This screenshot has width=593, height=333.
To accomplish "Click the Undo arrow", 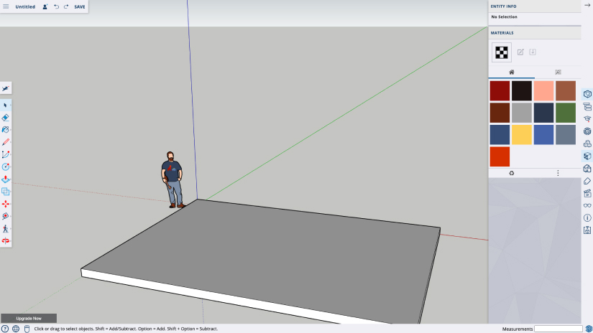I will (x=56, y=6).
